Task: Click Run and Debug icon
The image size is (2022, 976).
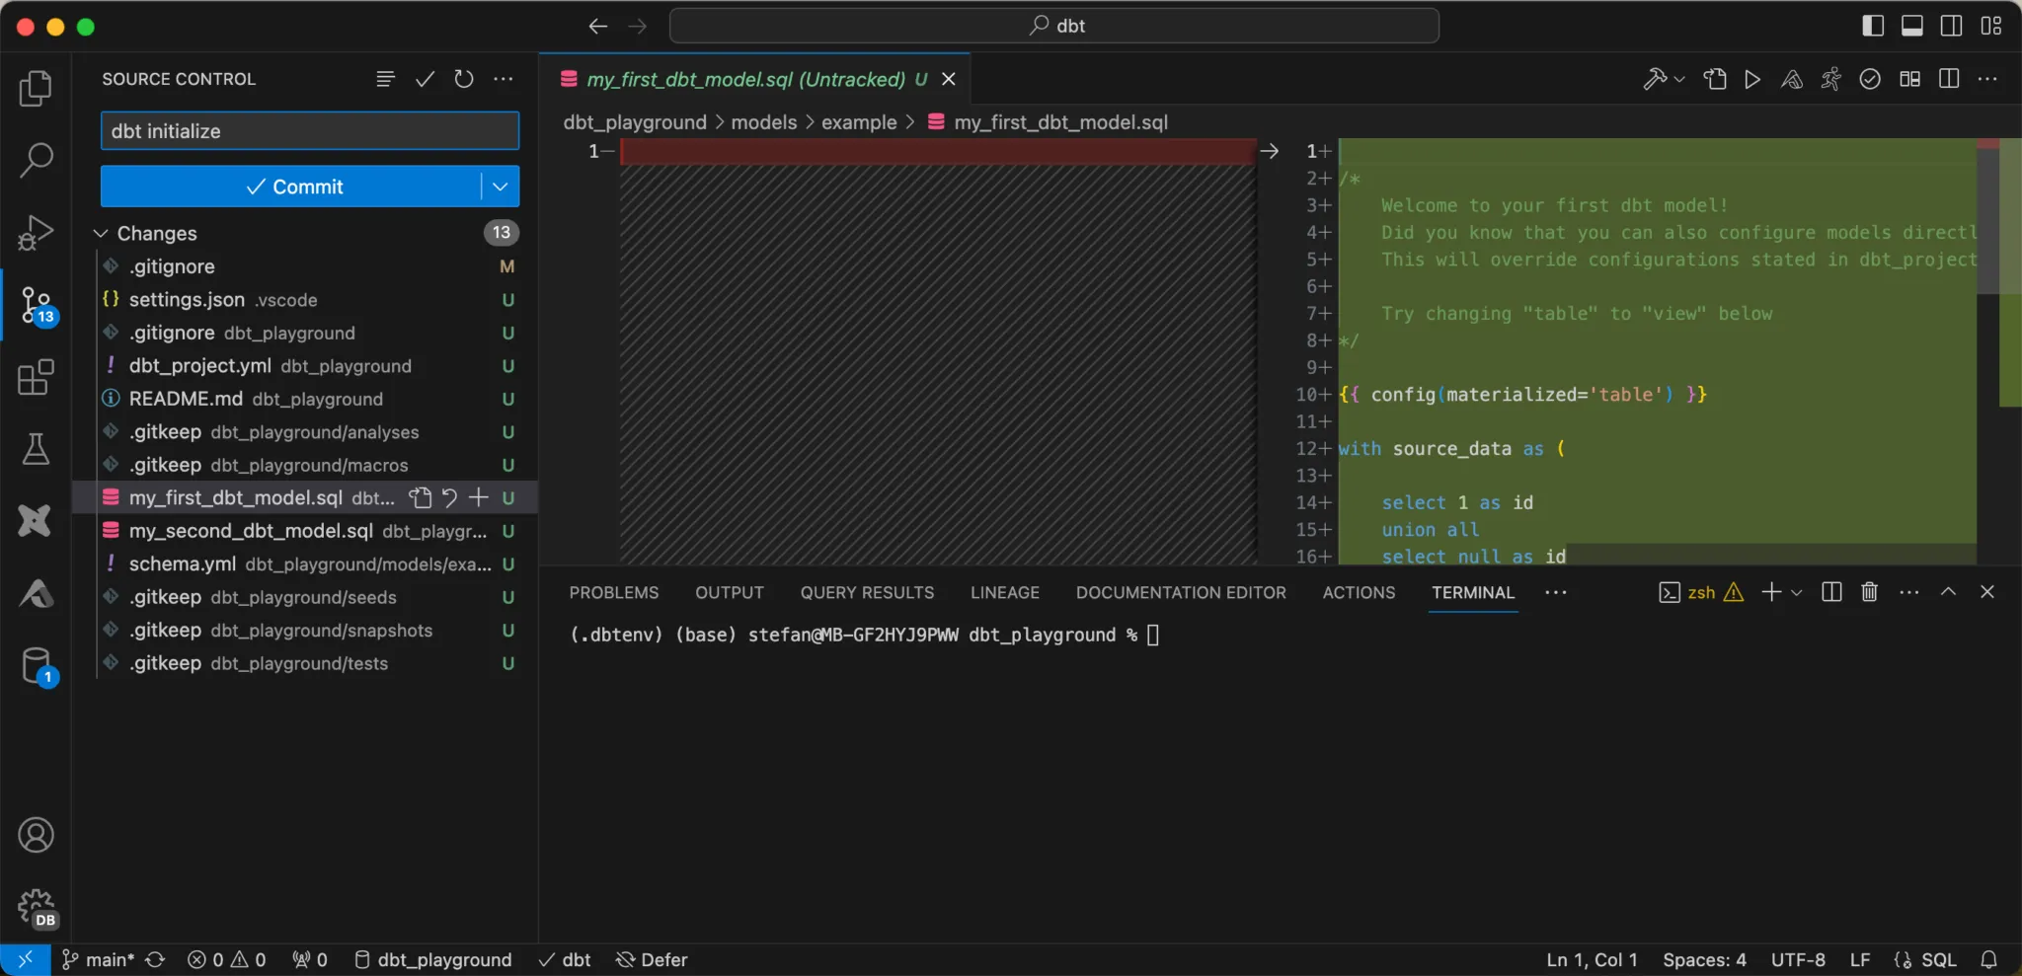Action: [36, 233]
